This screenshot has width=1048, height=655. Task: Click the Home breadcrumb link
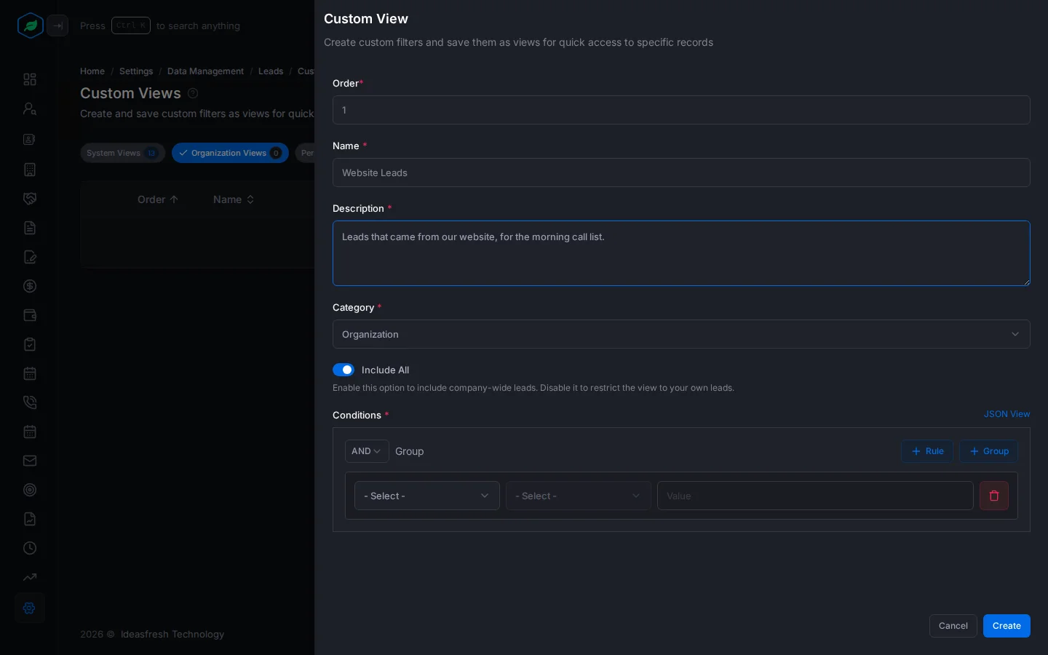coord(92,71)
